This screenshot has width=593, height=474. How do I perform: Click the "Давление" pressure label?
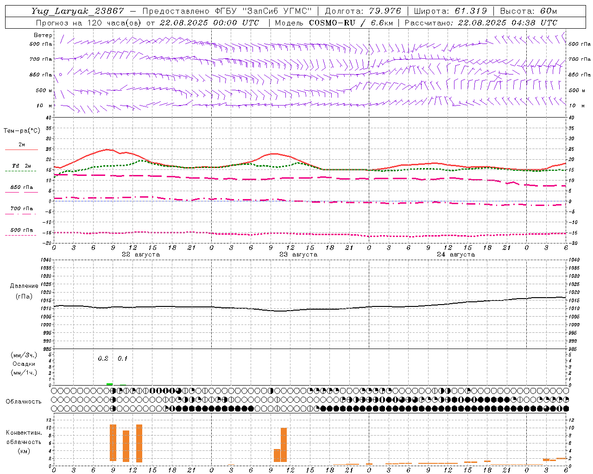click(x=24, y=286)
